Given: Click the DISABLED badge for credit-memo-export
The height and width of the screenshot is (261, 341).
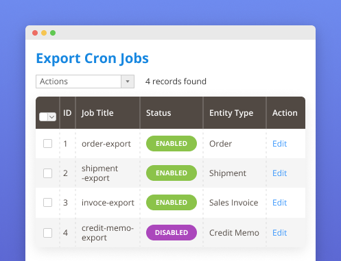Looking at the screenshot, I should (172, 233).
